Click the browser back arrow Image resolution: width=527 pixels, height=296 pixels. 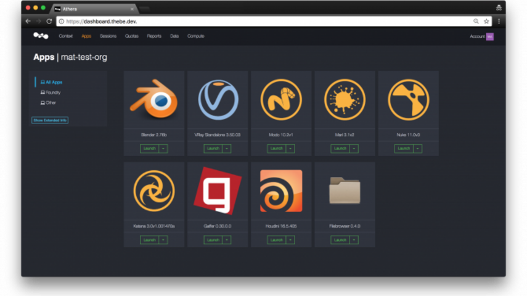point(28,21)
